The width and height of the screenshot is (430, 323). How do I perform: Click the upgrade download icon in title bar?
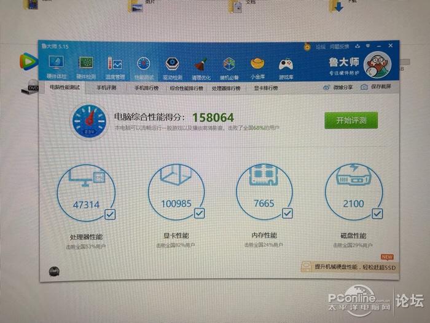pyautogui.click(x=358, y=46)
